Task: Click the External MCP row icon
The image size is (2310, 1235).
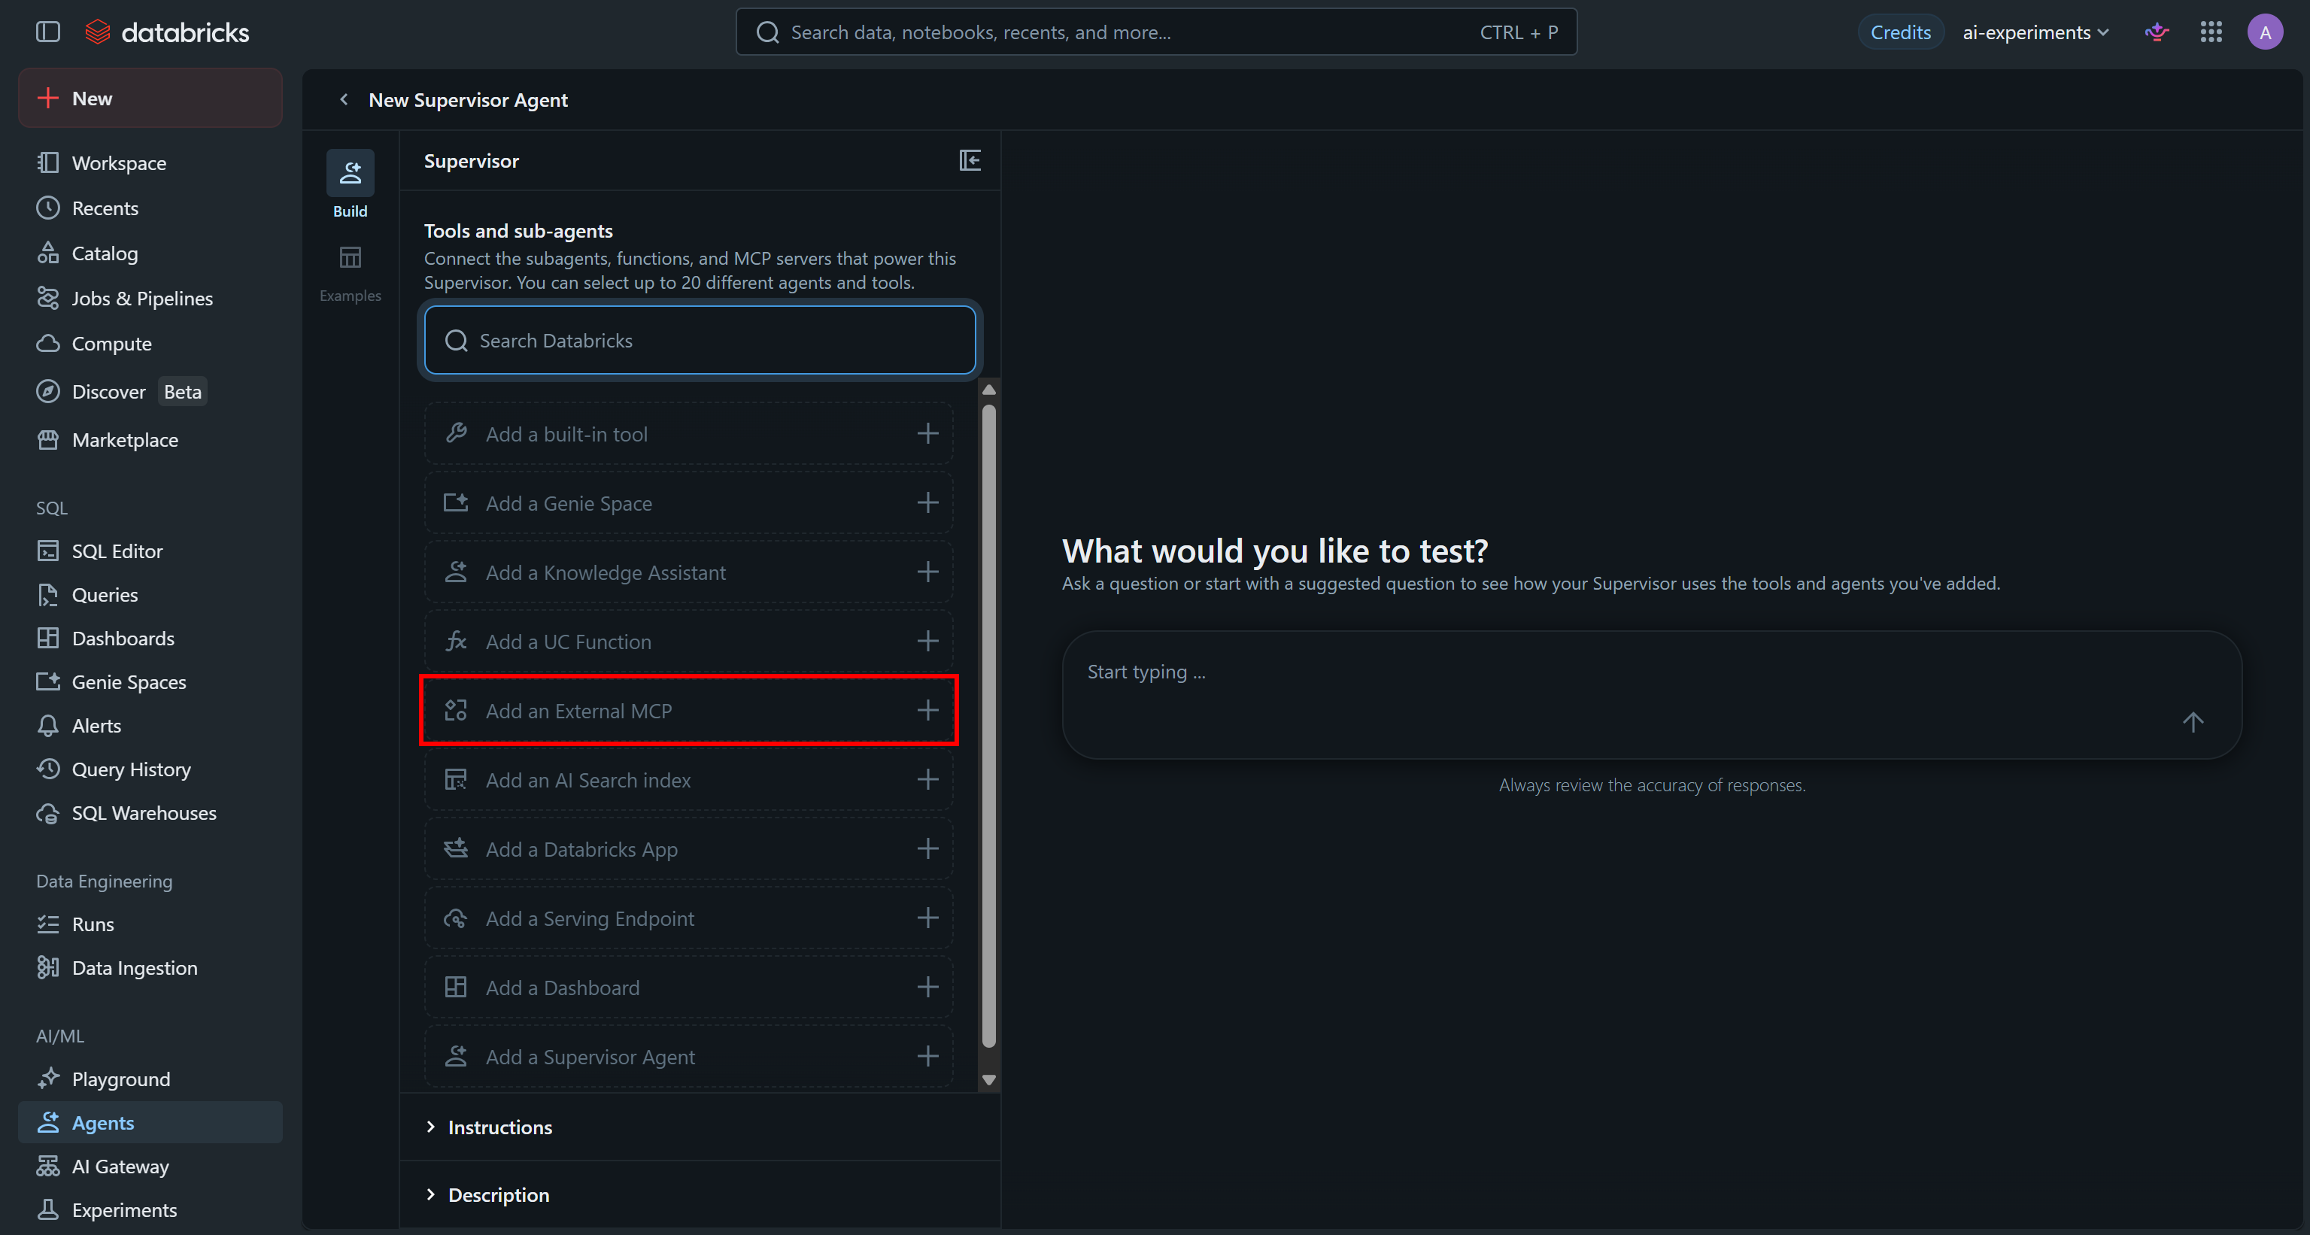Action: (456, 710)
